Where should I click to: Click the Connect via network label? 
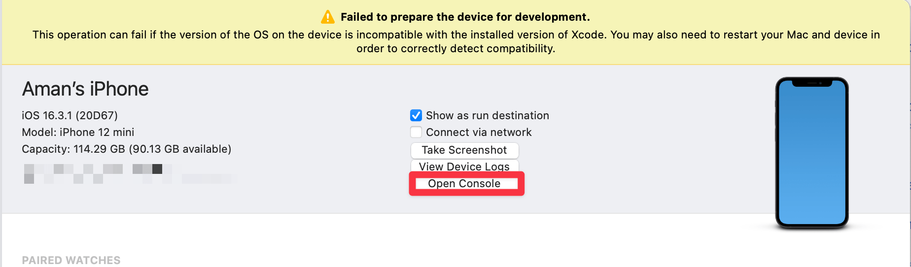479,132
